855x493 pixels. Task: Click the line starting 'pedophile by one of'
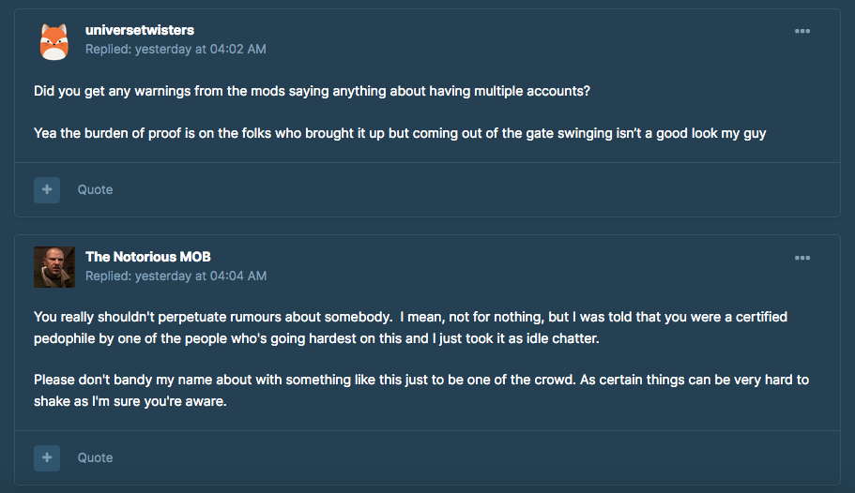click(x=316, y=338)
